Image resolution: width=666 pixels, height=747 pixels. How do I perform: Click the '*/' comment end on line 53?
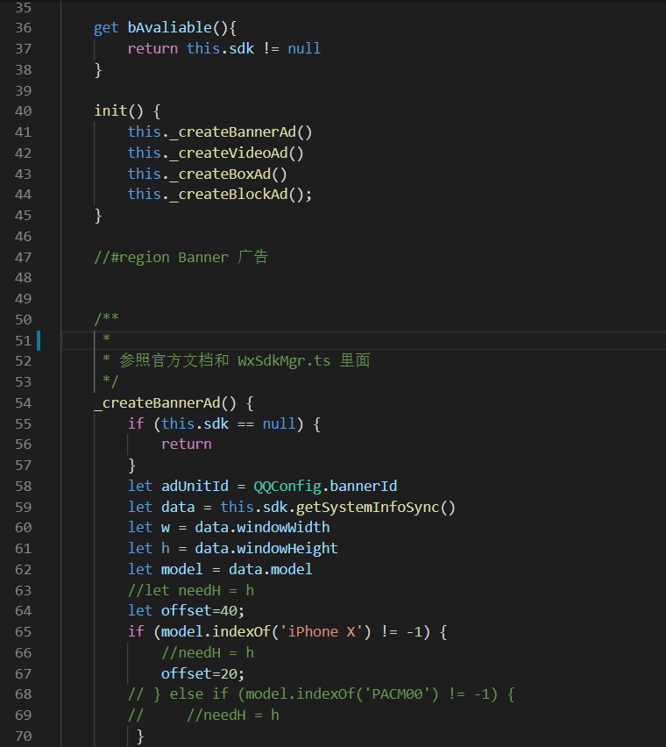110,381
